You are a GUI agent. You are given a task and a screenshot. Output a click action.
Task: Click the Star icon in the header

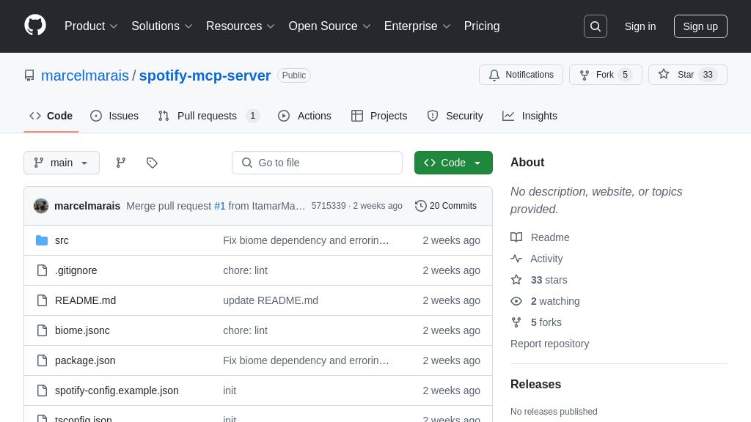pyautogui.click(x=663, y=74)
